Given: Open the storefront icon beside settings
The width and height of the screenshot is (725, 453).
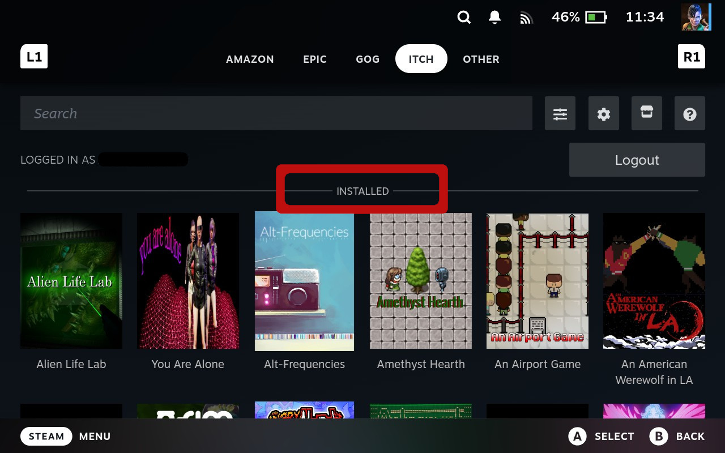Looking at the screenshot, I should point(646,113).
